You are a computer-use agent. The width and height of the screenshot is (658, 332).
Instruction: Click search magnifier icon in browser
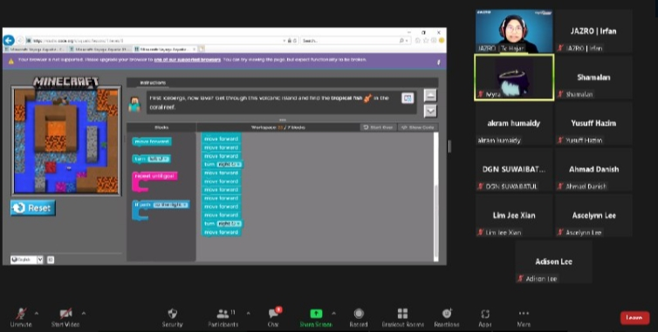pos(401,41)
